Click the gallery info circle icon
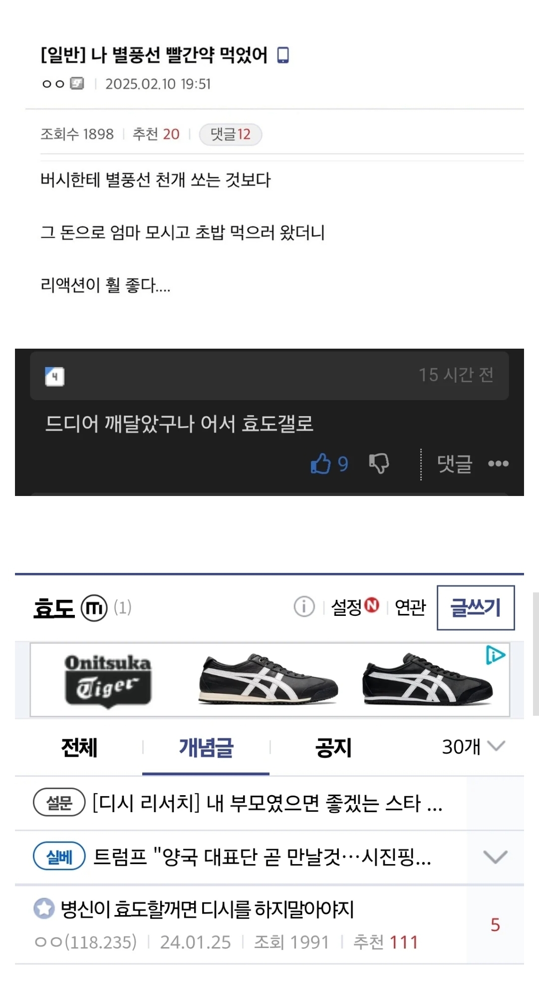The width and height of the screenshot is (539, 989). [304, 607]
